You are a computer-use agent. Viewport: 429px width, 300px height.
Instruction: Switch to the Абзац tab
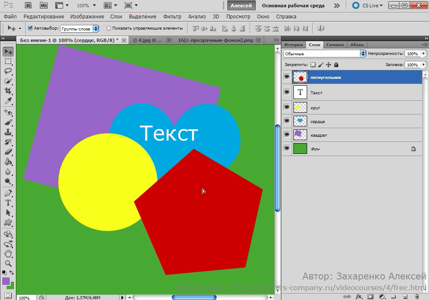[x=357, y=45]
